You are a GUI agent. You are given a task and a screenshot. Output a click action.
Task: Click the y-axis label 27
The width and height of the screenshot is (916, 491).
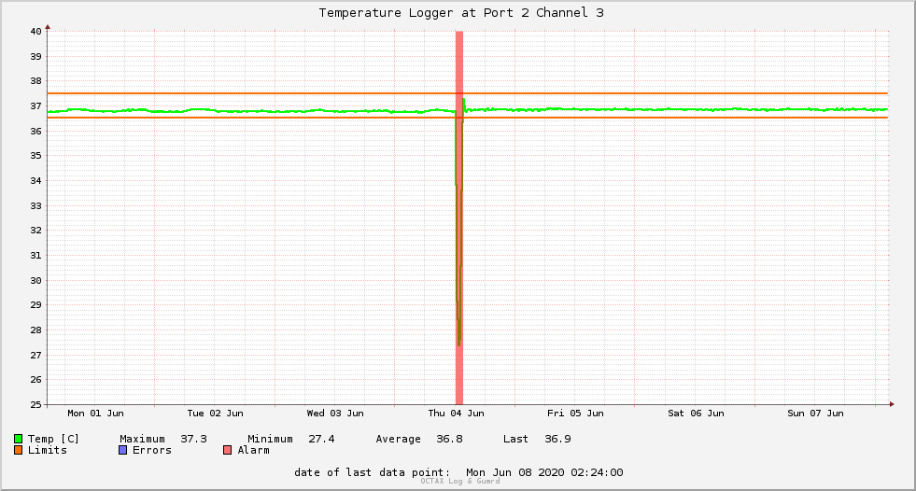(36, 356)
